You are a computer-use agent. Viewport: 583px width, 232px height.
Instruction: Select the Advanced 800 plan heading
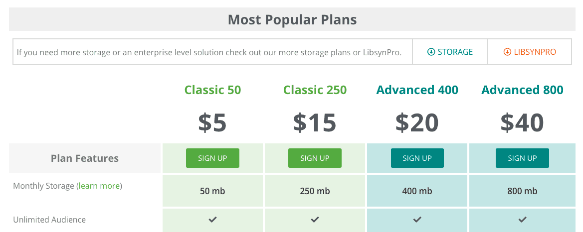522,90
